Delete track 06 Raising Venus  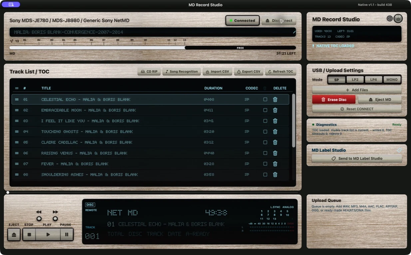[x=275, y=153]
